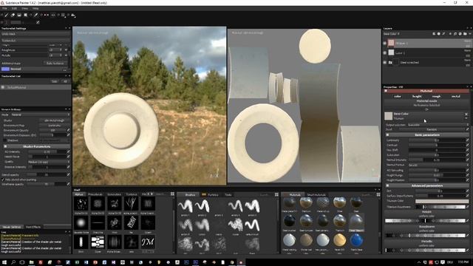Toggle grid view in Alphas shelf
This screenshot has width=473, height=266.
click(x=172, y=194)
